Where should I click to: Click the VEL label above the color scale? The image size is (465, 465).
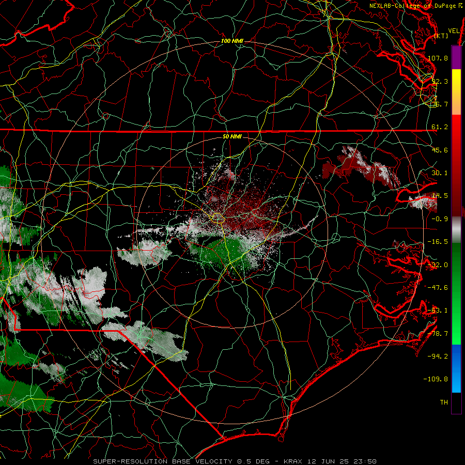454,31
